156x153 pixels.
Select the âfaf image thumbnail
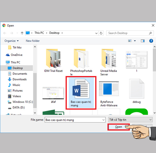(x=53, y=95)
